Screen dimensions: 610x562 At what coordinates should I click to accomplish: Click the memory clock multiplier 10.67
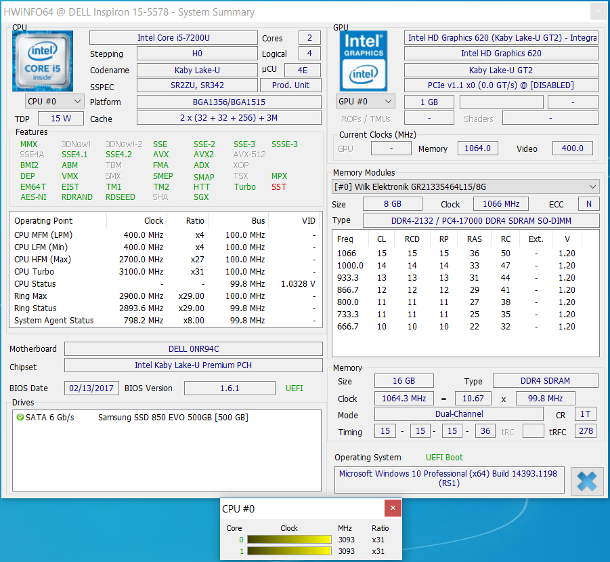[473, 399]
